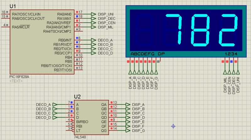Click the blue crosshair origin marker
The image size is (251, 140).
pyautogui.click(x=173, y=126)
